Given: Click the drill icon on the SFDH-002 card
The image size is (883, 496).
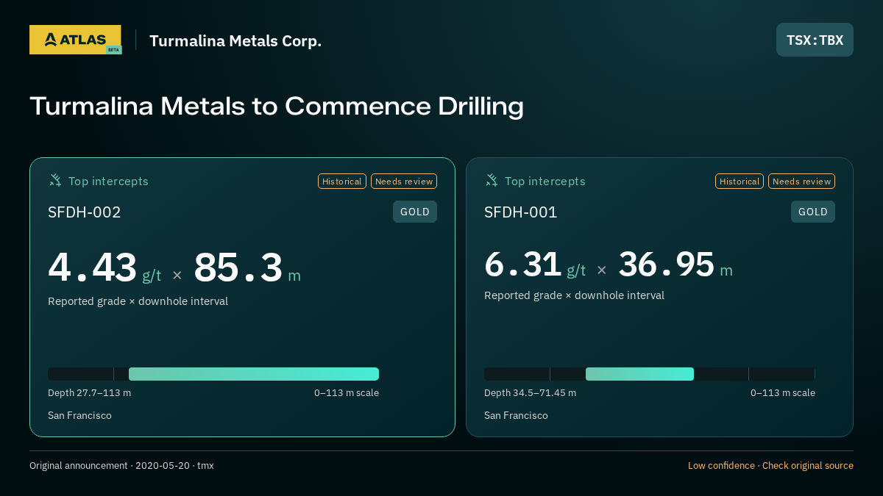Looking at the screenshot, I should coord(55,180).
